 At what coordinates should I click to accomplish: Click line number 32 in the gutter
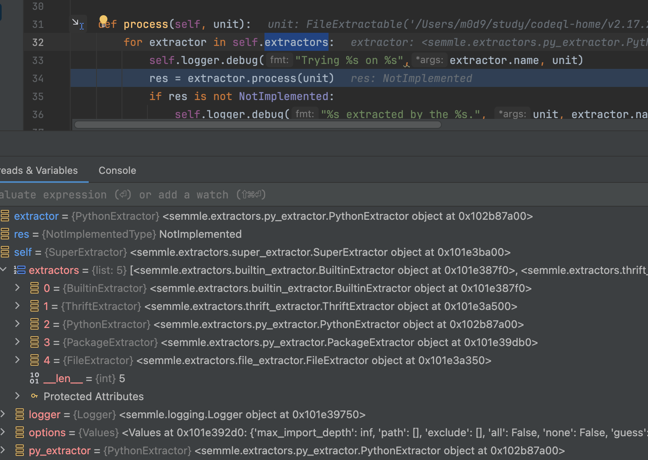(38, 42)
